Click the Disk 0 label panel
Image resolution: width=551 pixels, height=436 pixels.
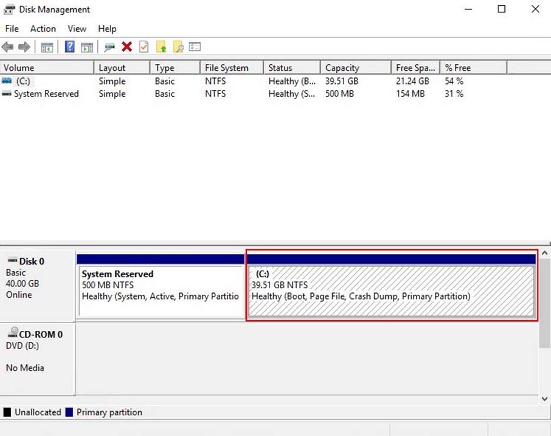37,285
